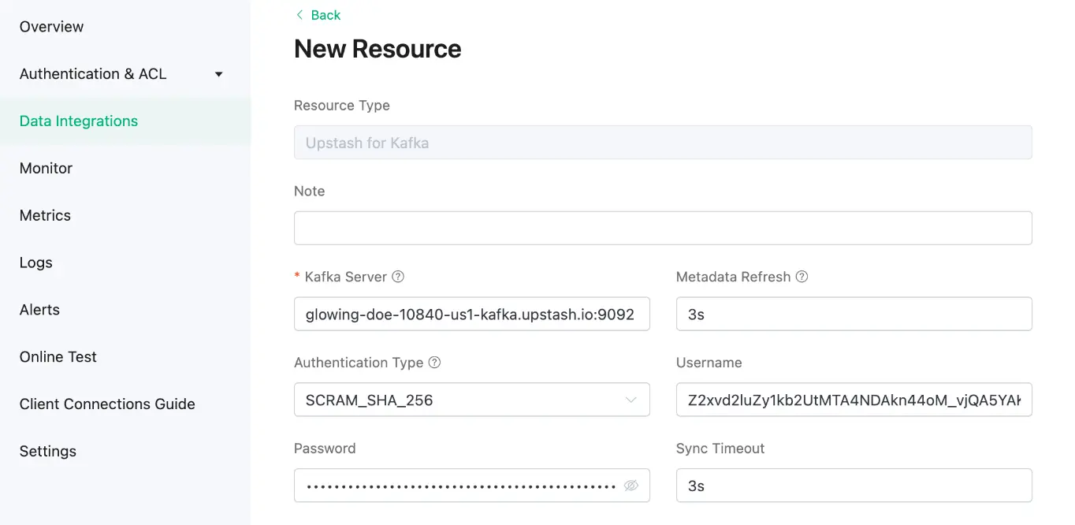Open the Kafka Server help tooltip icon
The width and height of the screenshot is (1075, 525).
click(398, 277)
